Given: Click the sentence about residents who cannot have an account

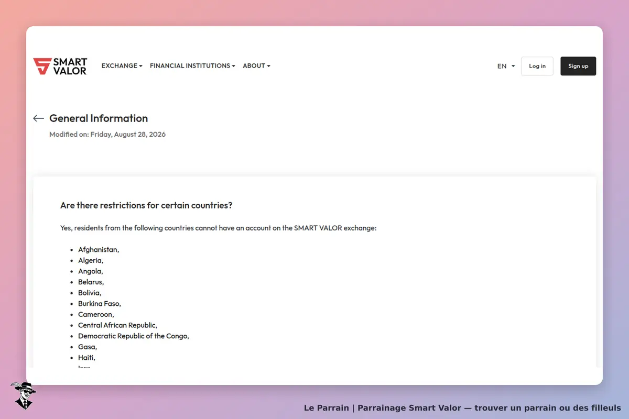Looking at the screenshot, I should coord(219,228).
